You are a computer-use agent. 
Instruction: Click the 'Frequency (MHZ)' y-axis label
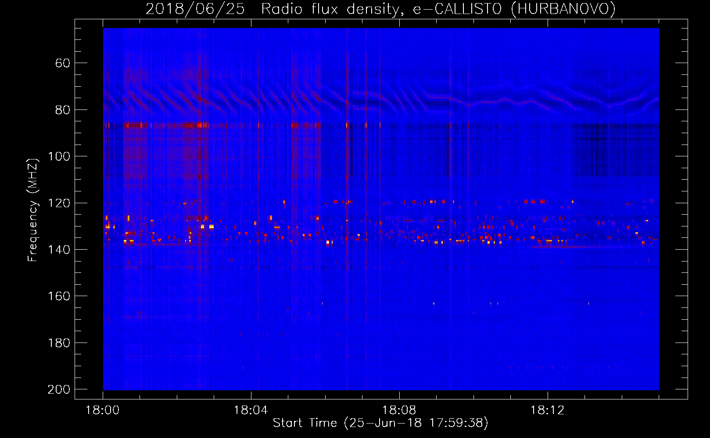coord(33,210)
